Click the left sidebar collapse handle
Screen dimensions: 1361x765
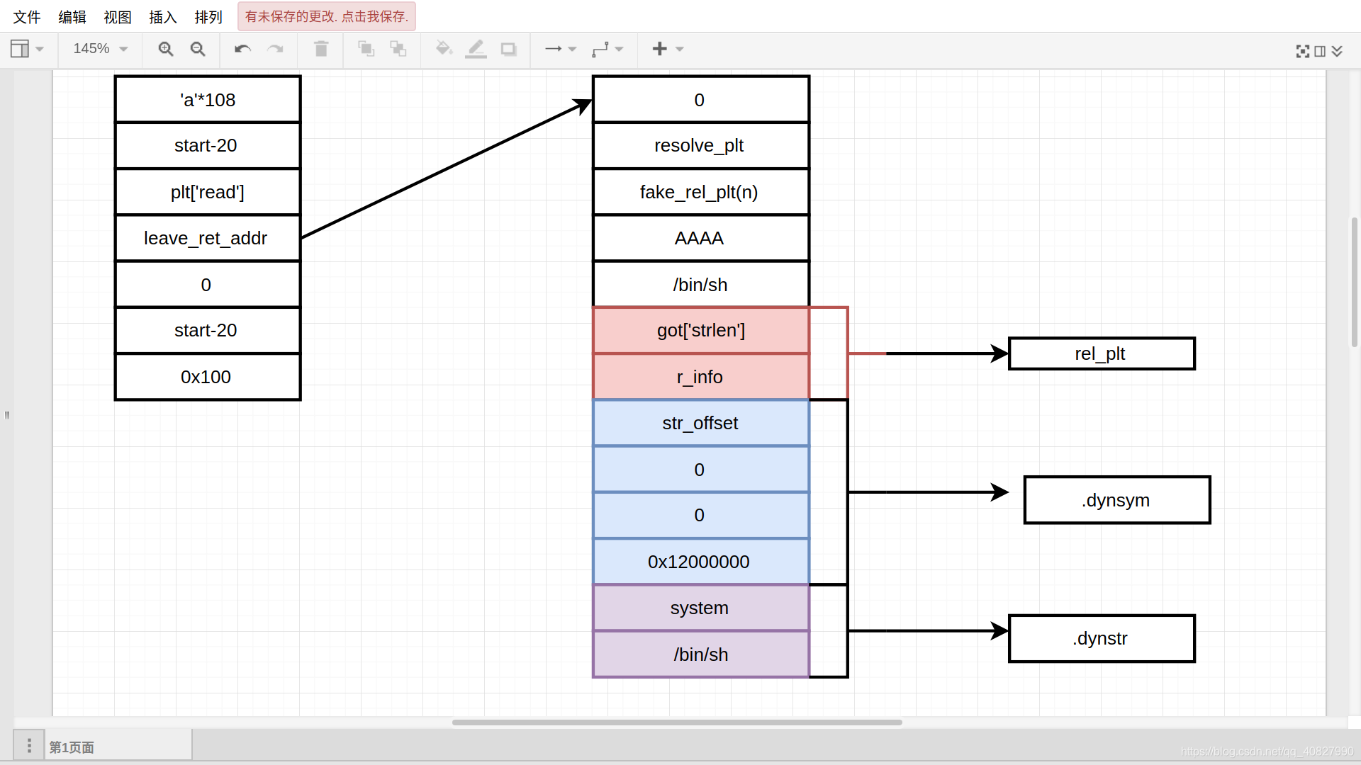pos(7,415)
